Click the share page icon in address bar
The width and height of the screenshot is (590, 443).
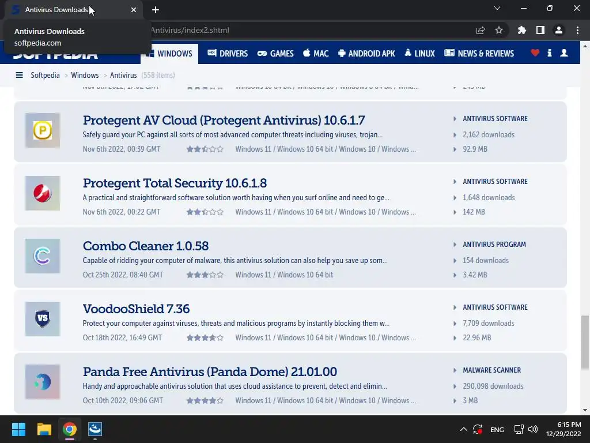481,30
